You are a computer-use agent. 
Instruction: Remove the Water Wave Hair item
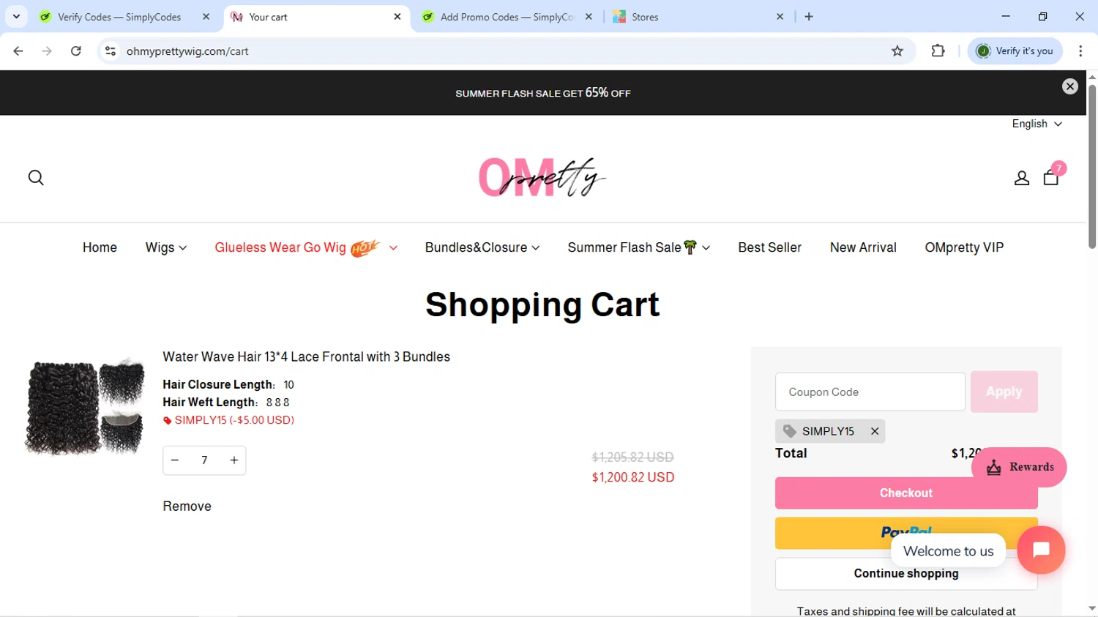point(187,506)
